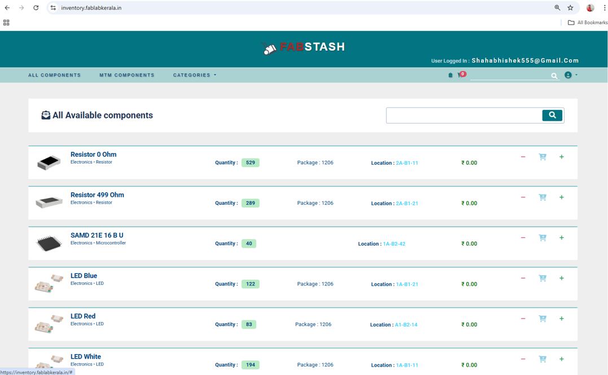Click the LED Red thumbnail image
Viewport: 608px width, 375px height.
click(49, 324)
